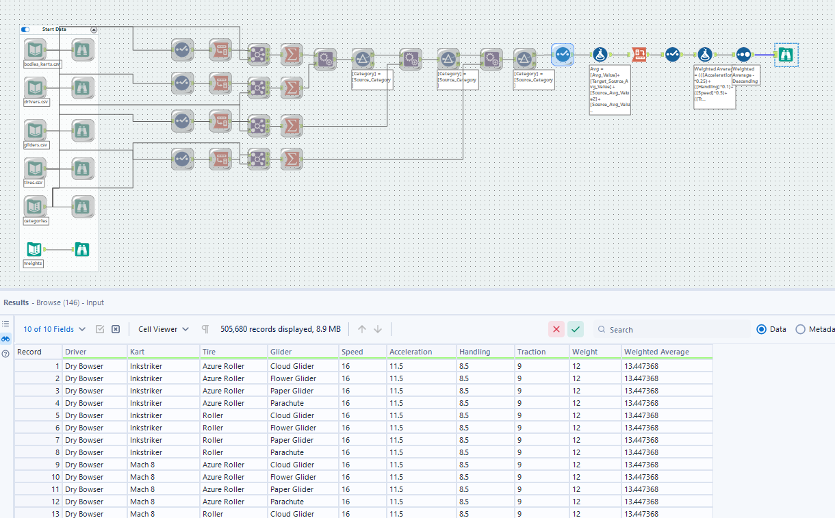Toggle whitespace display with the pilcrow icon
The width and height of the screenshot is (835, 518).
(205, 329)
